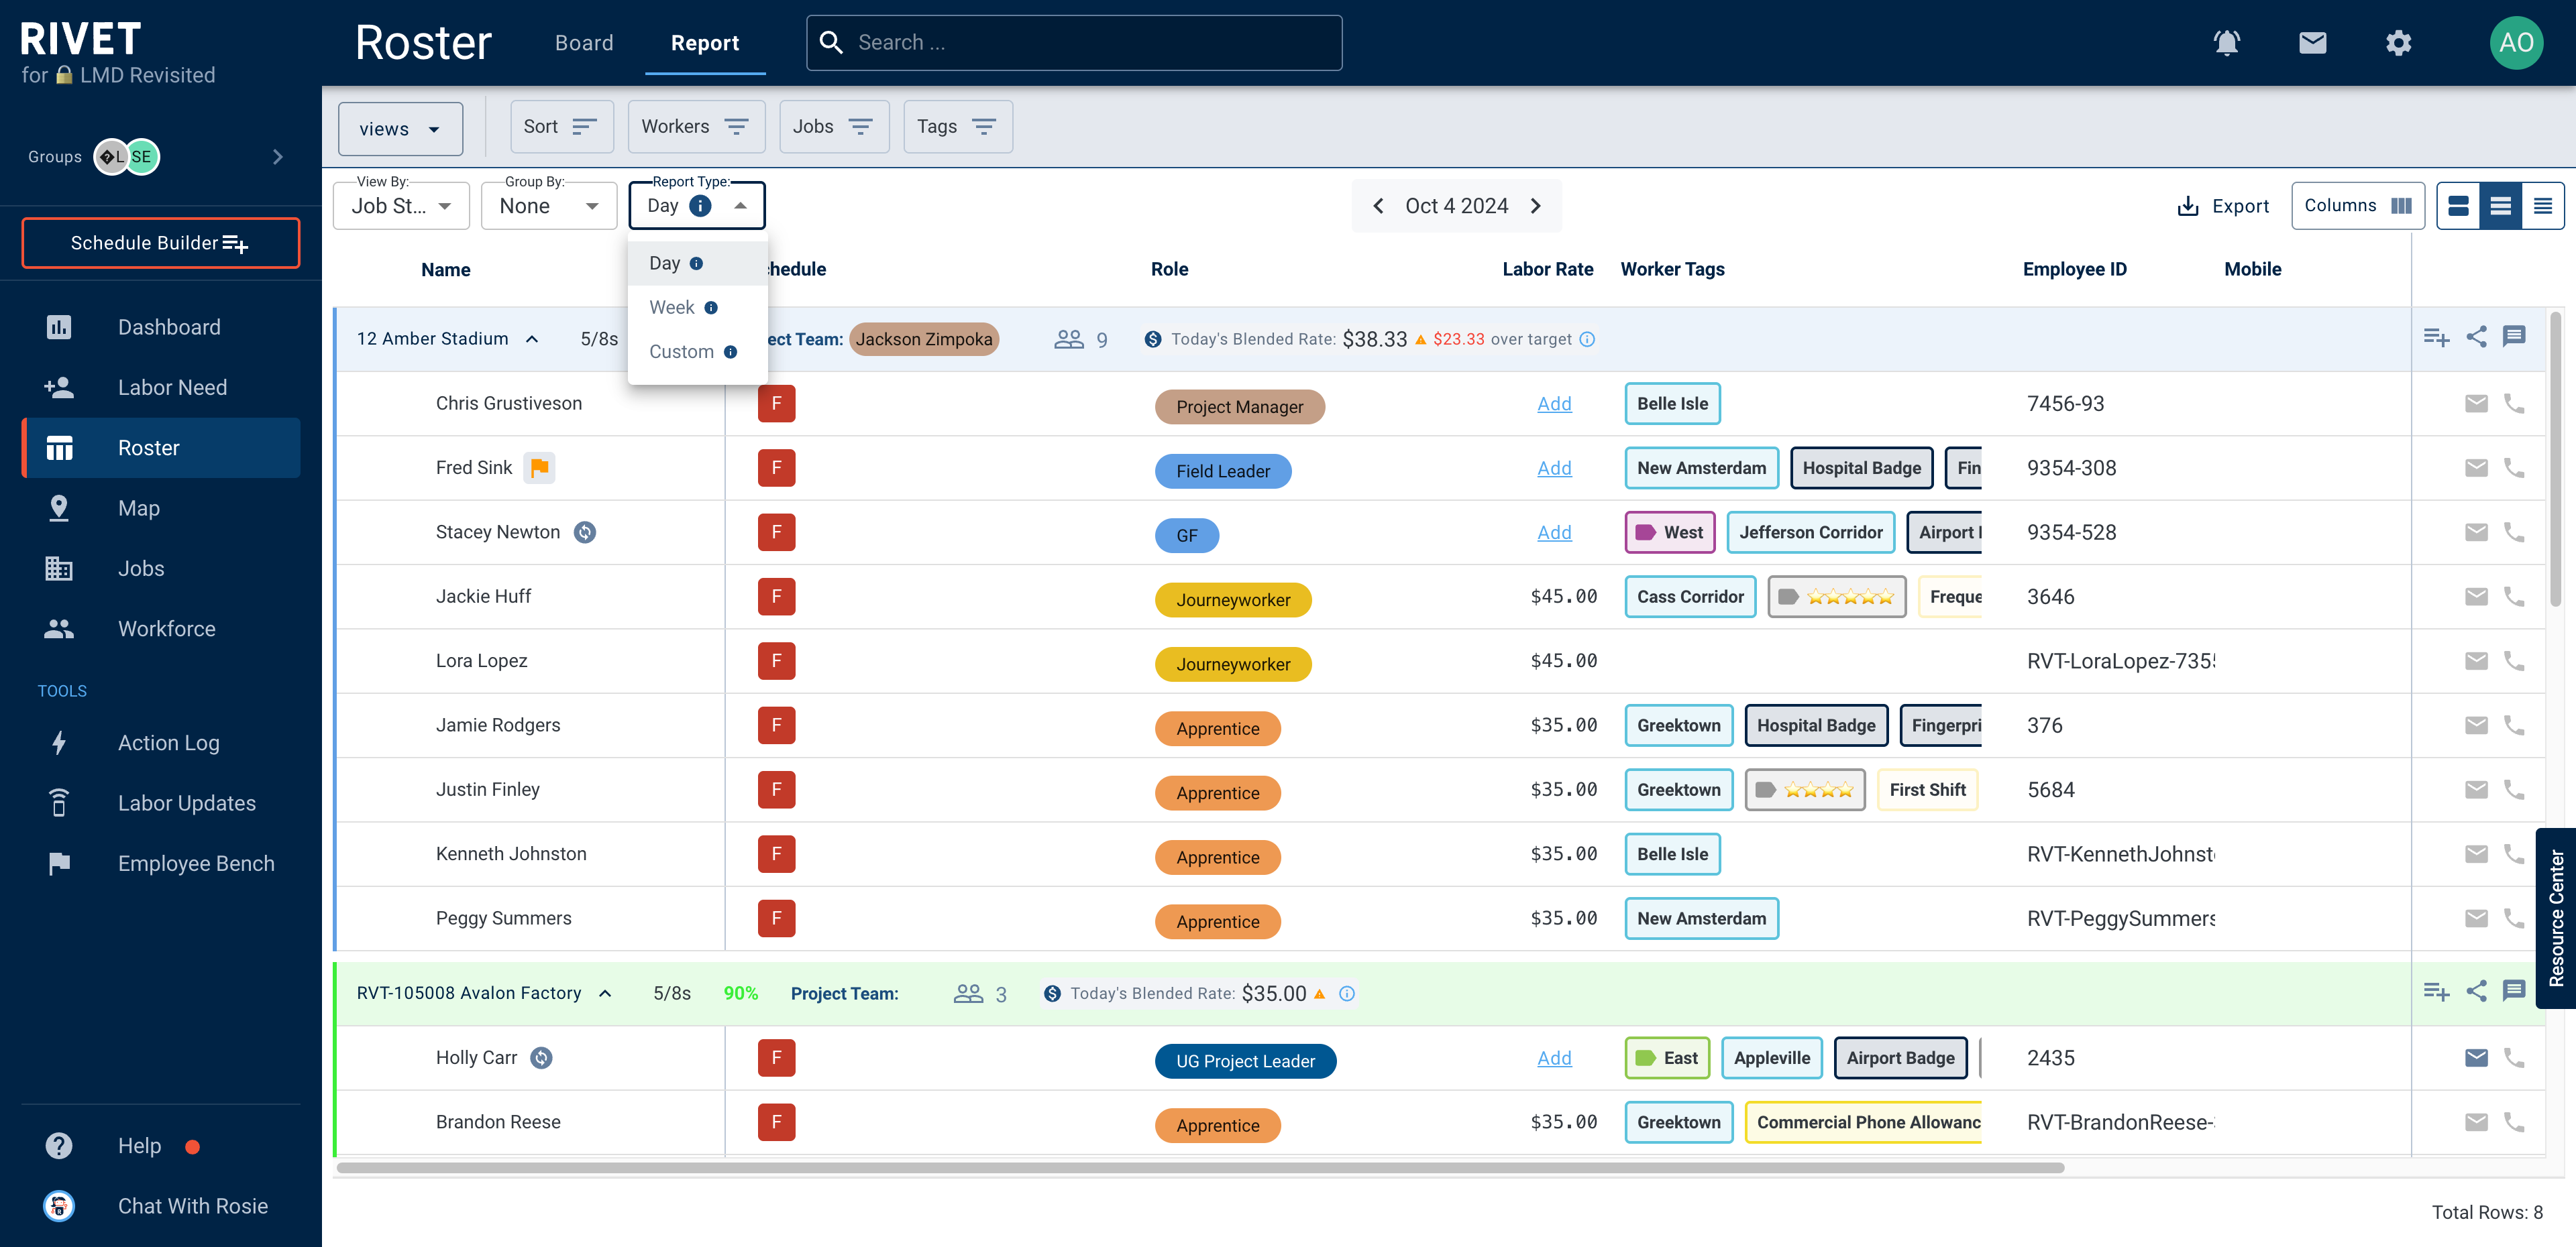Viewport: 2576px width, 1247px height.
Task: Click the Columns button
Action: click(x=2357, y=206)
